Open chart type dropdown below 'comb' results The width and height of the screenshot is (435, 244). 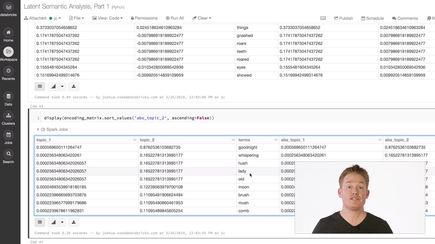(62, 222)
